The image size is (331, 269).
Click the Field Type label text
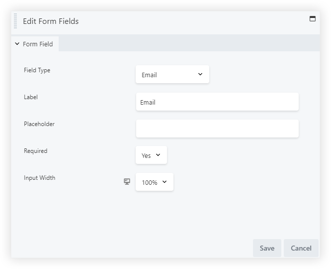pyautogui.click(x=37, y=70)
